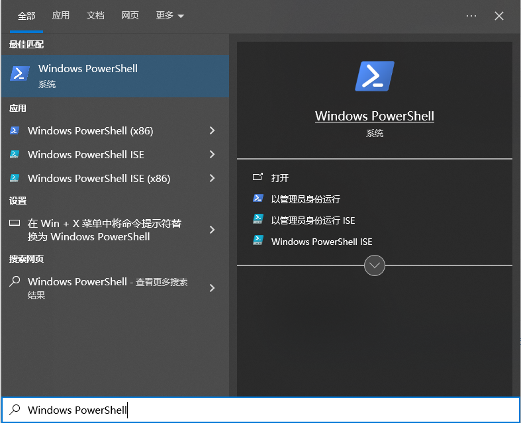Viewport: 521px width, 423px height.
Task: Click the keyboard icon beside the Win + X setting
Action: coord(15,223)
